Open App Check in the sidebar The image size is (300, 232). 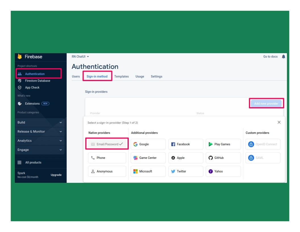[x=32, y=88]
